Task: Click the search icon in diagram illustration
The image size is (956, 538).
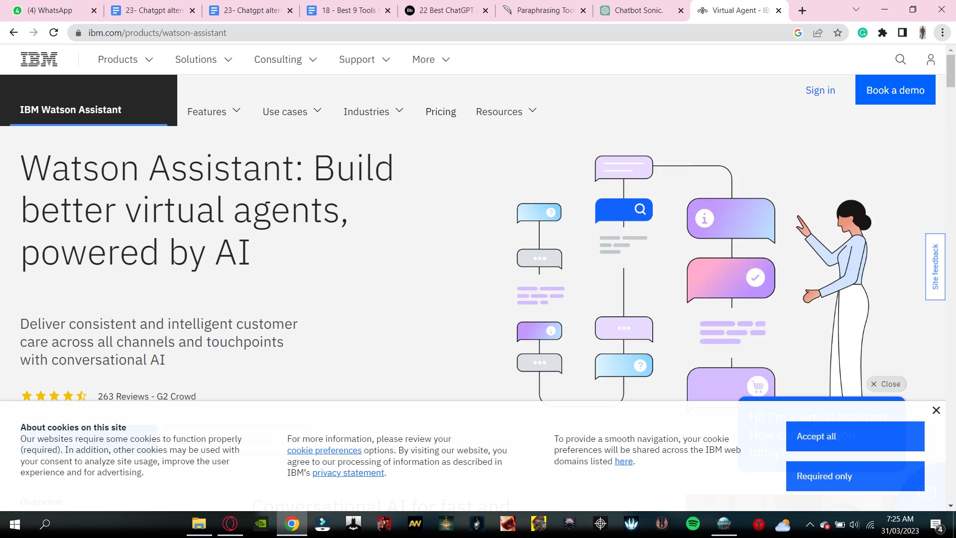Action: click(x=640, y=209)
